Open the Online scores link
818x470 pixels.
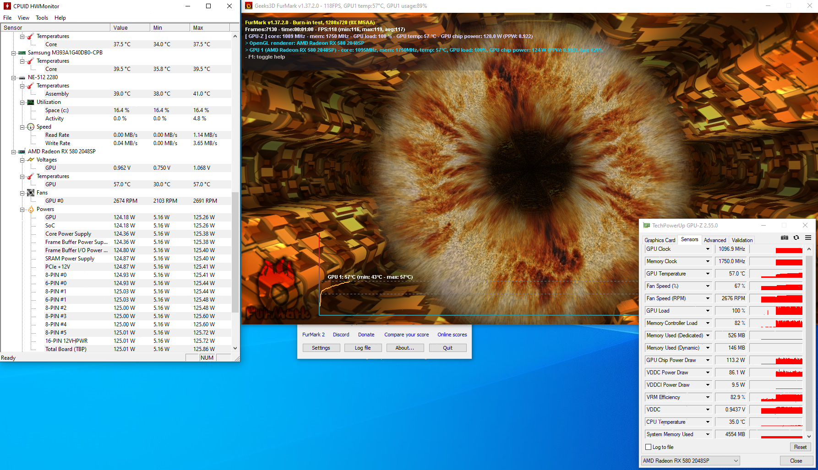(x=452, y=335)
